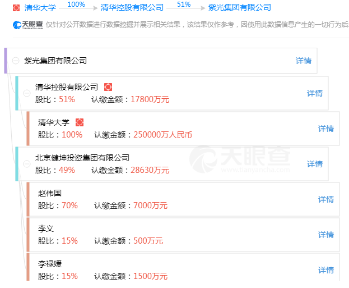349x288 pixels.
Task: Click the red icon before 清华大学 in breadcrumb
Action: tap(16, 8)
